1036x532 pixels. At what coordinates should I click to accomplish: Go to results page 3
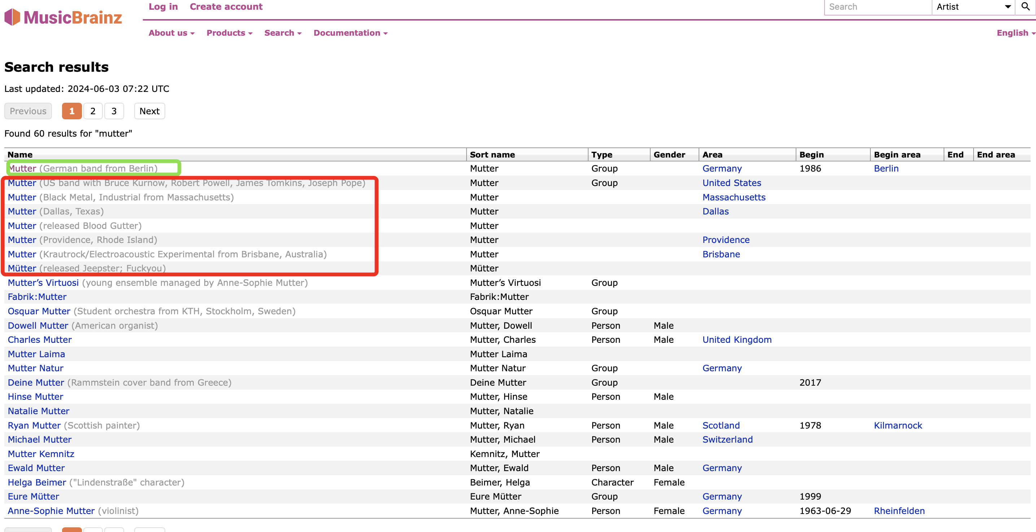pos(114,111)
